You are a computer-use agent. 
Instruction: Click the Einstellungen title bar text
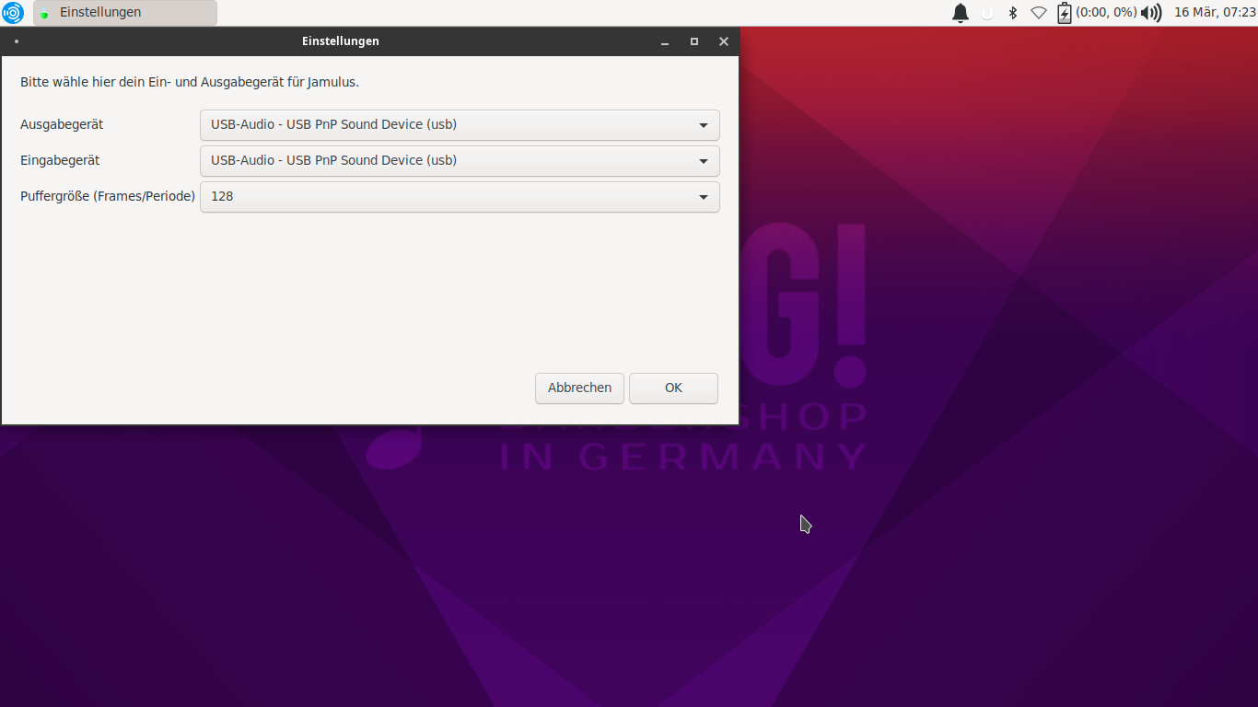click(341, 41)
